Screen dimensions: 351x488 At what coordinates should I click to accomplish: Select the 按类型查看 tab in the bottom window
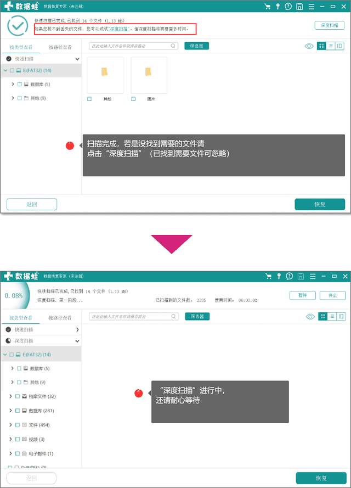(x=20, y=318)
